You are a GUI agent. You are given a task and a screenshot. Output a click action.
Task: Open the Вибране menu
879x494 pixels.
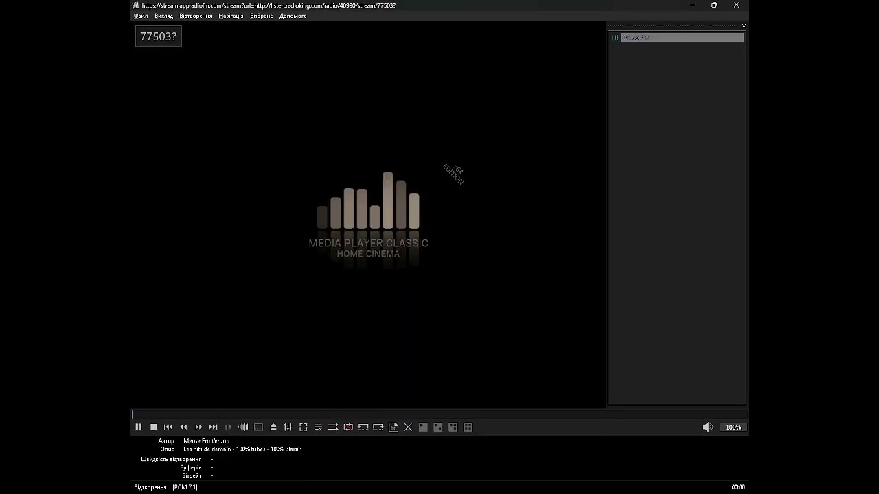click(x=262, y=16)
